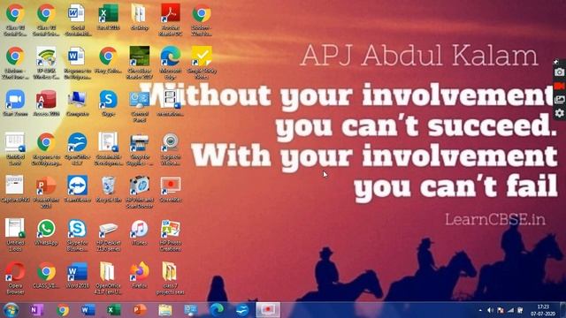The height and width of the screenshot is (318, 566).
Task: Open Chrome from the taskbar
Action: (63, 310)
